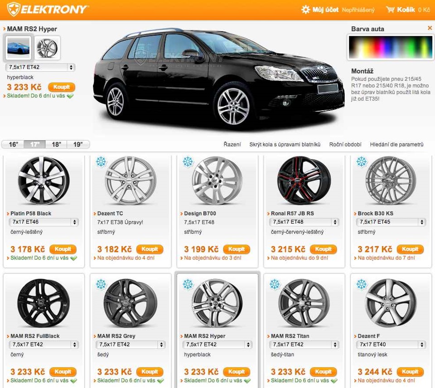Open the Můj účet gear icon
The width and height of the screenshot is (435, 388).
[305, 10]
